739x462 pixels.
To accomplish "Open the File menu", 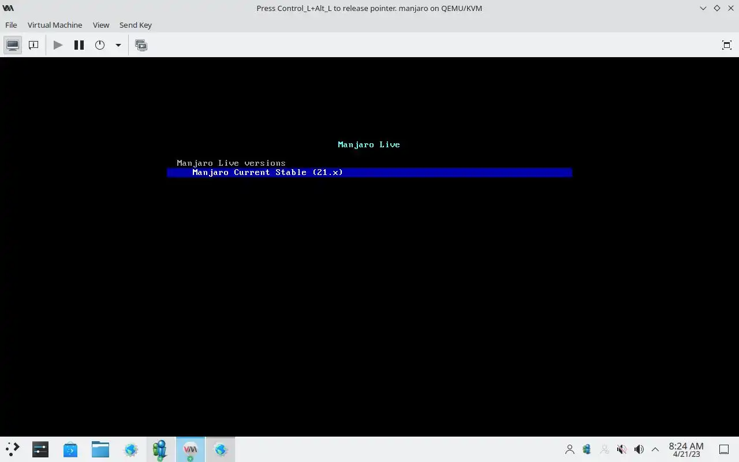I will (11, 25).
